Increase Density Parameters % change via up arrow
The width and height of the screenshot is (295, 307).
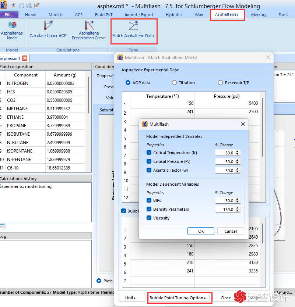tap(238, 208)
